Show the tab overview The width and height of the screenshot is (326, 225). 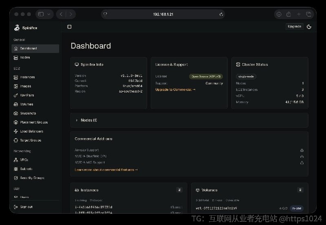(309, 14)
